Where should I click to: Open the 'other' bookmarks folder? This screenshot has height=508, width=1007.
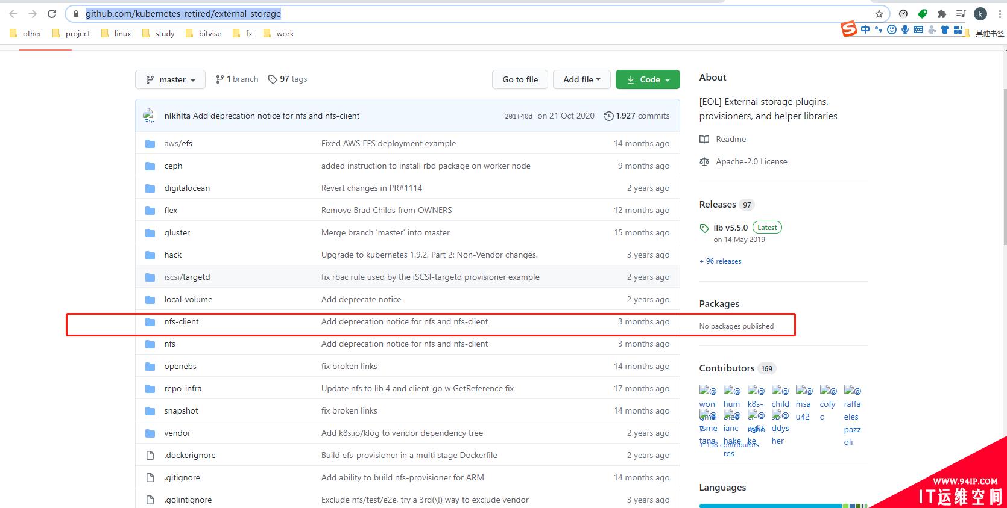26,33
